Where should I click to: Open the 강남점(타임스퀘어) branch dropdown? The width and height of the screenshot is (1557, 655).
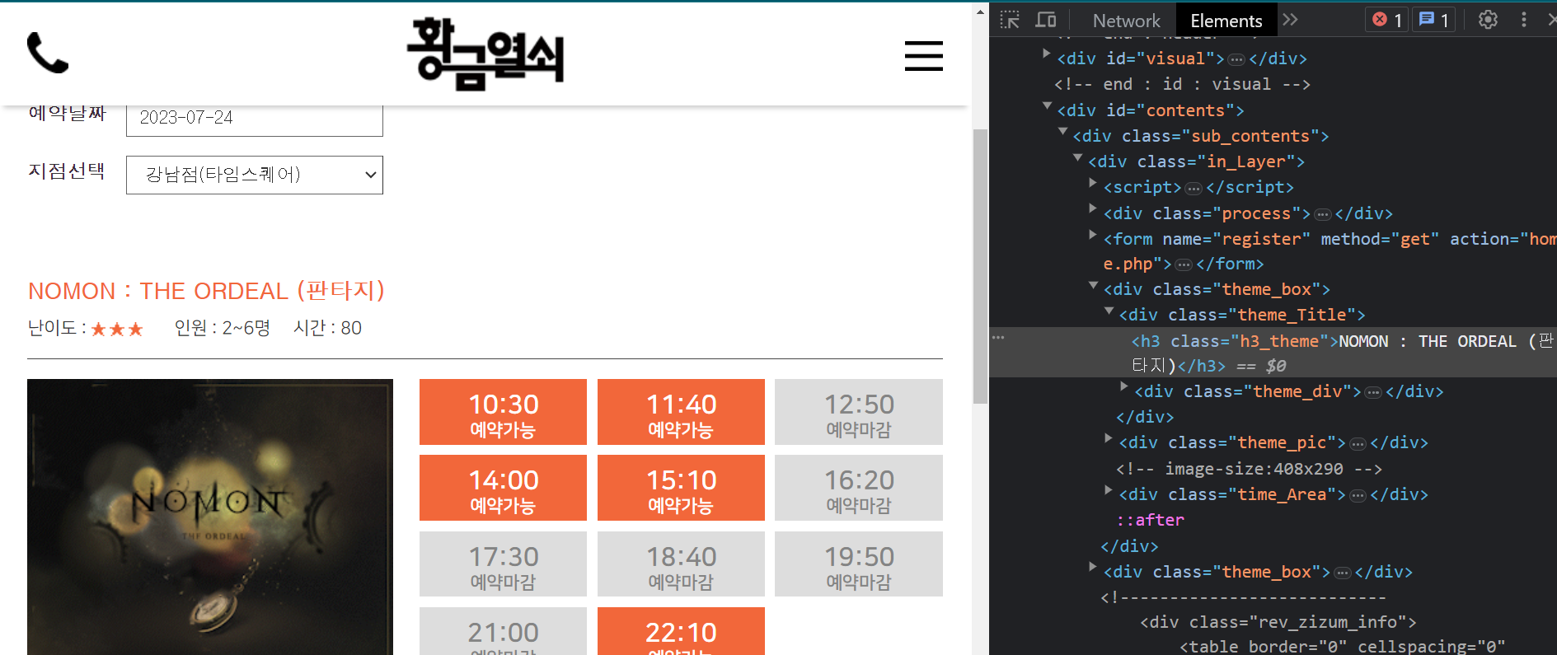pos(255,175)
